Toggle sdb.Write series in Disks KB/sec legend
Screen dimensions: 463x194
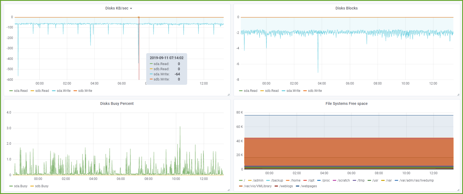83,91
